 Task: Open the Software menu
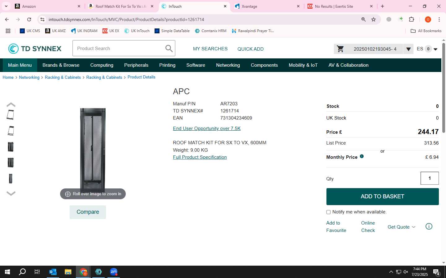click(x=196, y=65)
